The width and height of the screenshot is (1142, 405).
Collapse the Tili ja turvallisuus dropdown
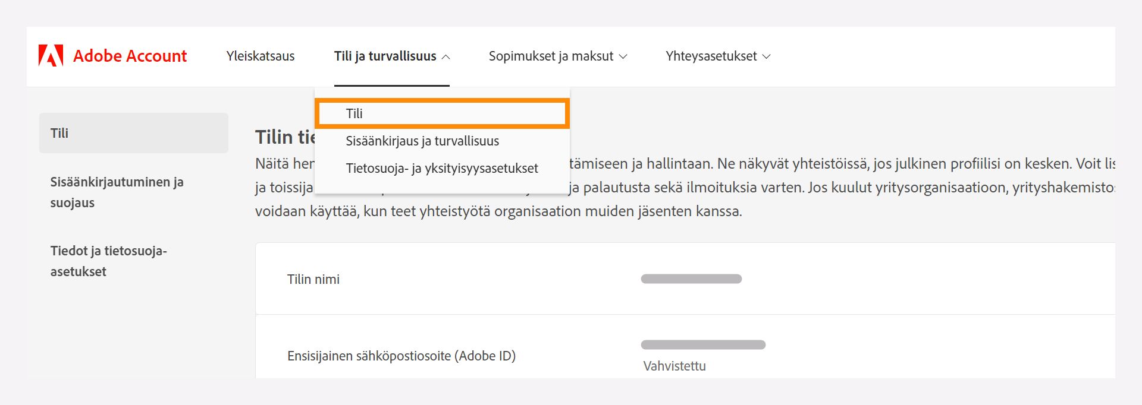pos(392,56)
